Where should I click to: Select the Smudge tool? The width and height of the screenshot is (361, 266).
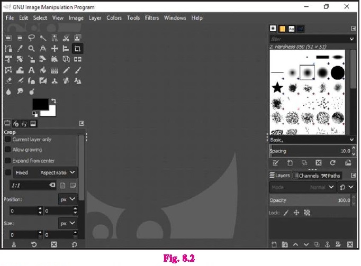(x=20, y=91)
